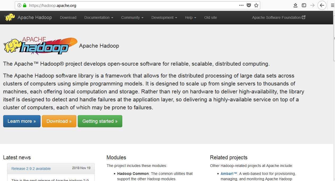The image size is (335, 181).
Task: Click the site information icon in the address bar
Action: (19, 5)
